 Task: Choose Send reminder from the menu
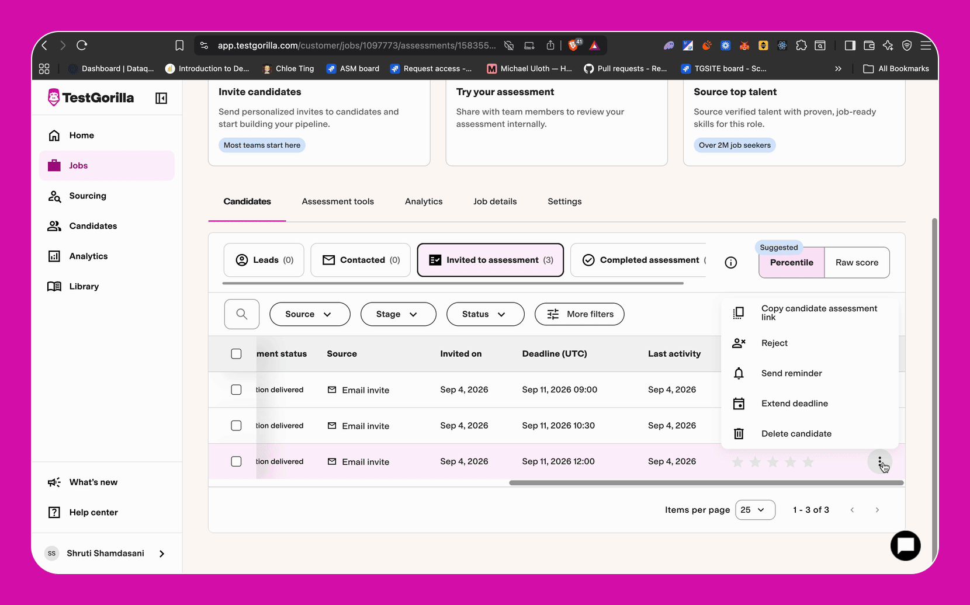pyautogui.click(x=809, y=374)
